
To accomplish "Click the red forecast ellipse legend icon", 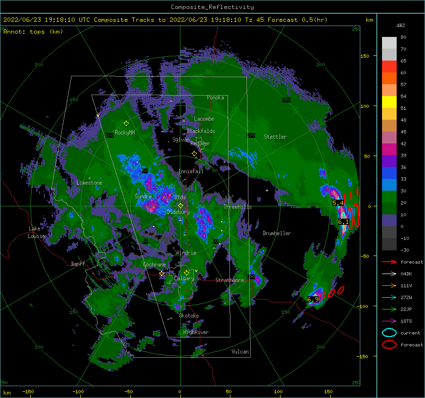I will coord(389,345).
